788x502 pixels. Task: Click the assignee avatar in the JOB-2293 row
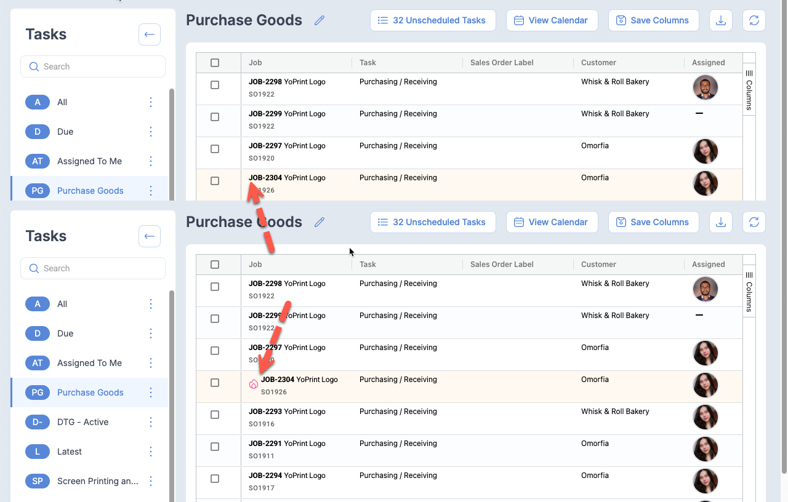tap(706, 417)
